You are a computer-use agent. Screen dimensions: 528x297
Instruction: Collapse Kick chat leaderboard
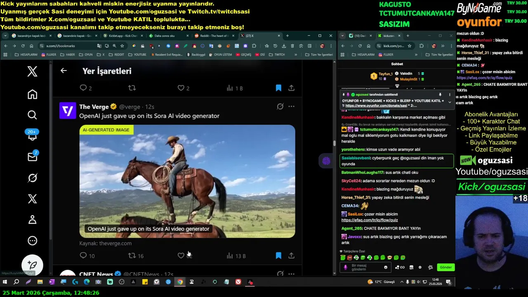[397, 86]
